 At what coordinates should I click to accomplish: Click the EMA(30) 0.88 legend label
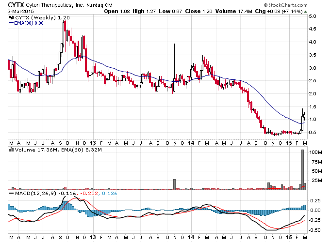click(x=29, y=23)
